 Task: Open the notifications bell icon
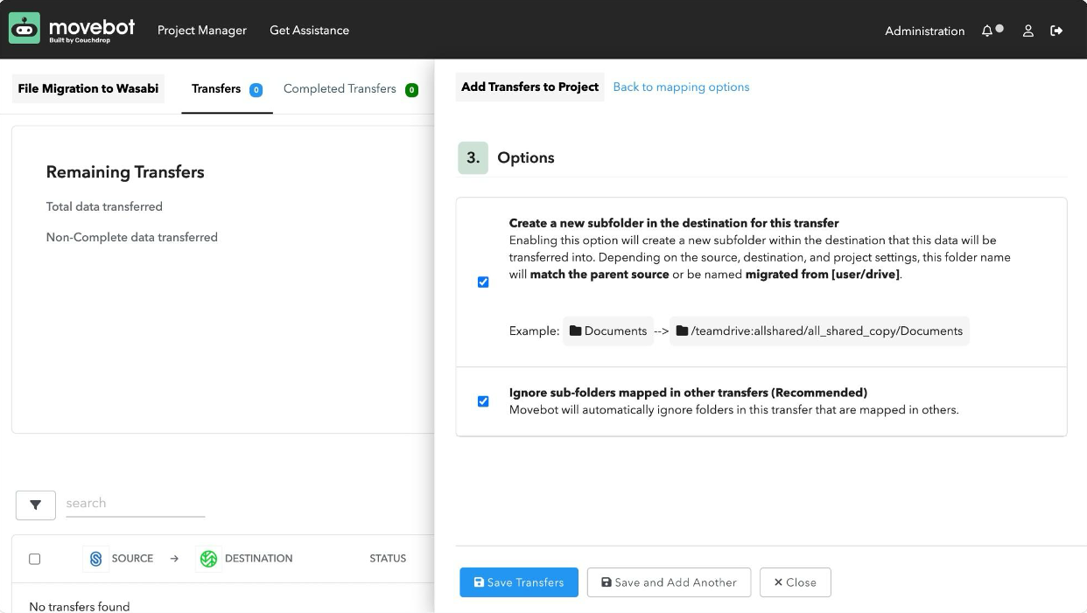point(987,31)
